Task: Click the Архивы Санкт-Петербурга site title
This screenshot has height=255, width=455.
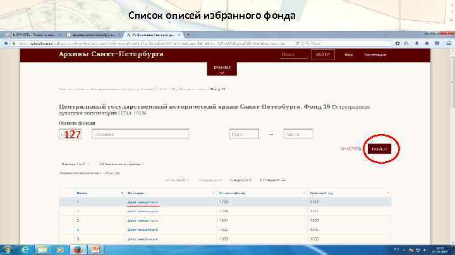Action: pyautogui.click(x=111, y=54)
